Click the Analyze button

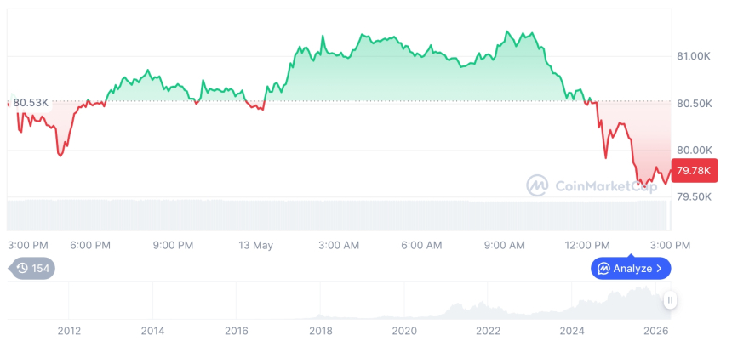631,268
